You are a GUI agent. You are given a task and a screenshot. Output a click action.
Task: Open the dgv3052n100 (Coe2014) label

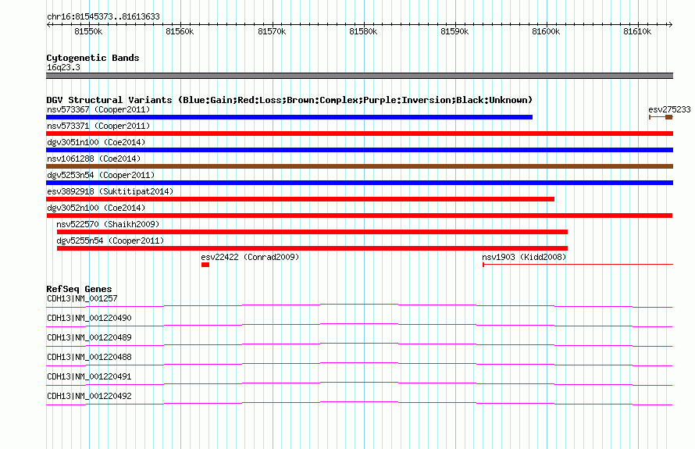[x=96, y=208]
